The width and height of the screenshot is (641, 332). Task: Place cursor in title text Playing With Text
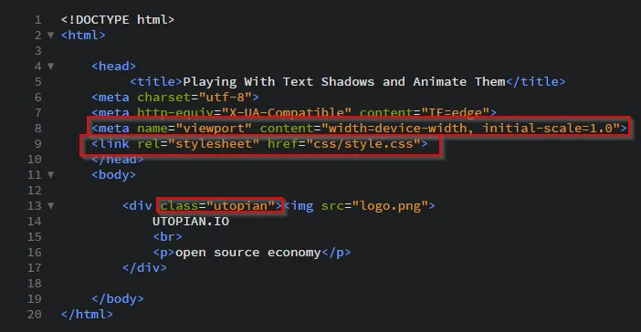247,82
